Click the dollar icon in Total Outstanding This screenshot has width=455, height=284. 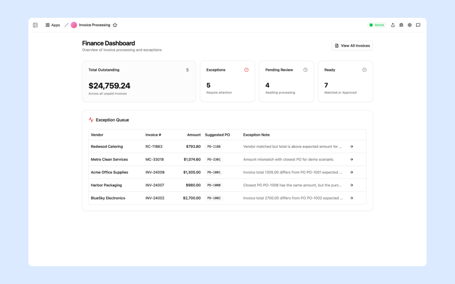[x=188, y=70]
